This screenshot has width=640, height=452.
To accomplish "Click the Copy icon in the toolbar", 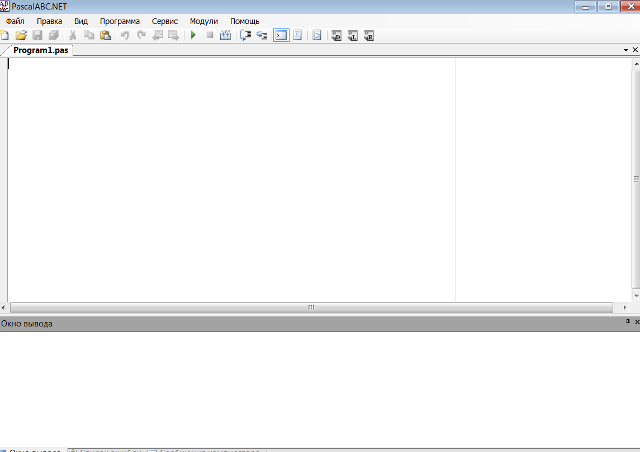I will (x=89, y=36).
